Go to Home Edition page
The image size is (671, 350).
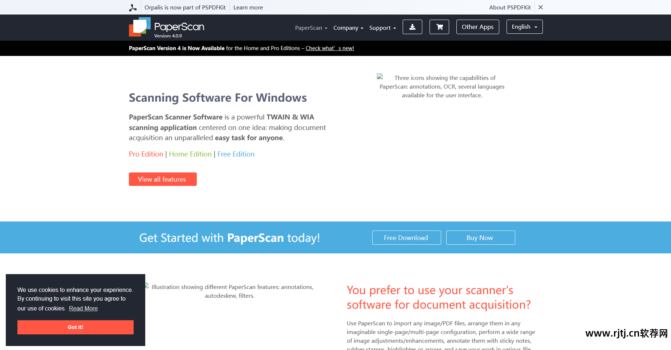point(190,154)
